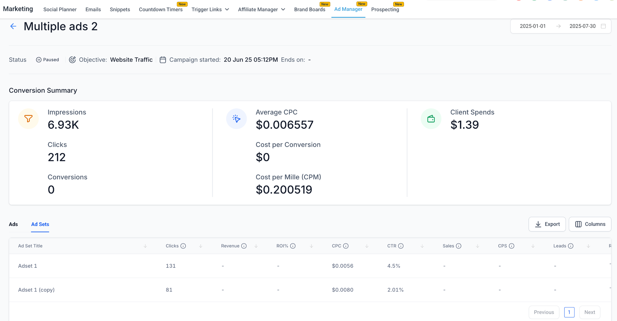The image size is (617, 321).
Task: Open the Snippets menu item
Action: coord(120,10)
